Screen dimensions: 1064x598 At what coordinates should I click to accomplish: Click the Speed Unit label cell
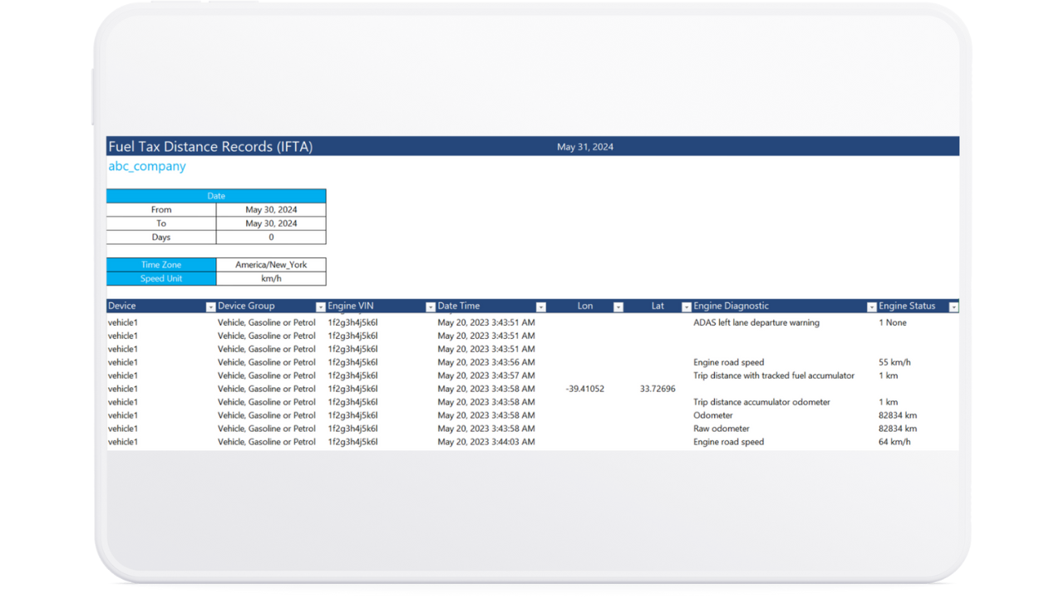tap(161, 279)
